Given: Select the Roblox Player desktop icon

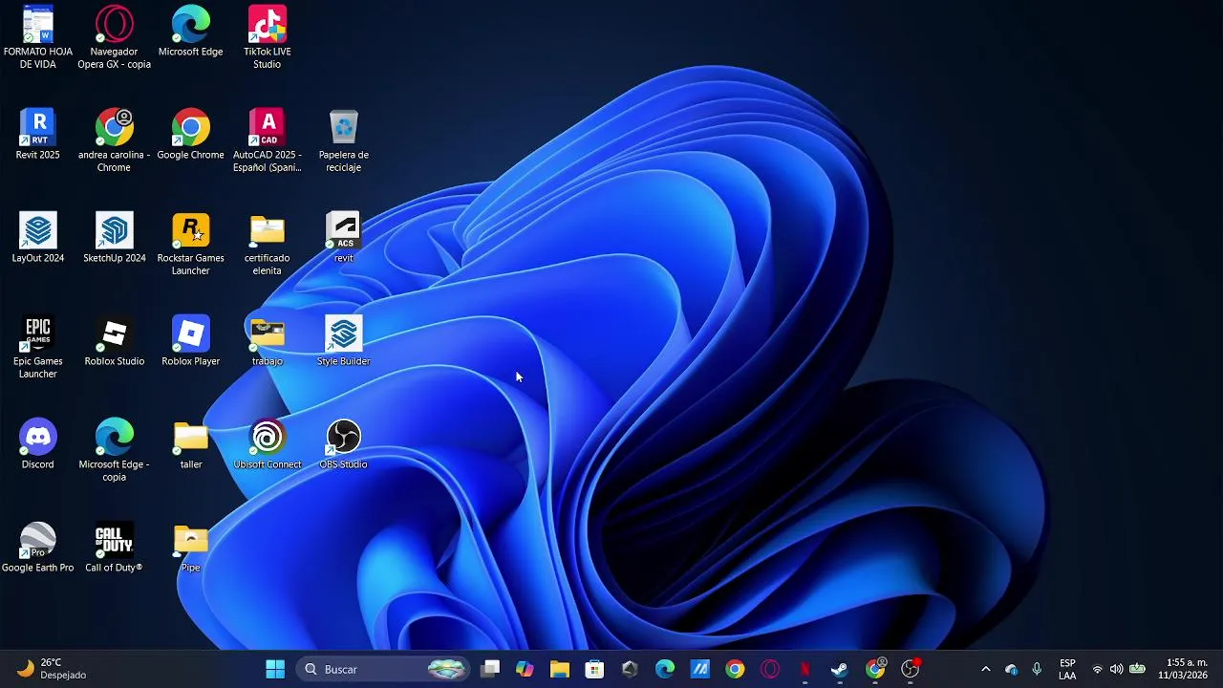Looking at the screenshot, I should point(190,341).
